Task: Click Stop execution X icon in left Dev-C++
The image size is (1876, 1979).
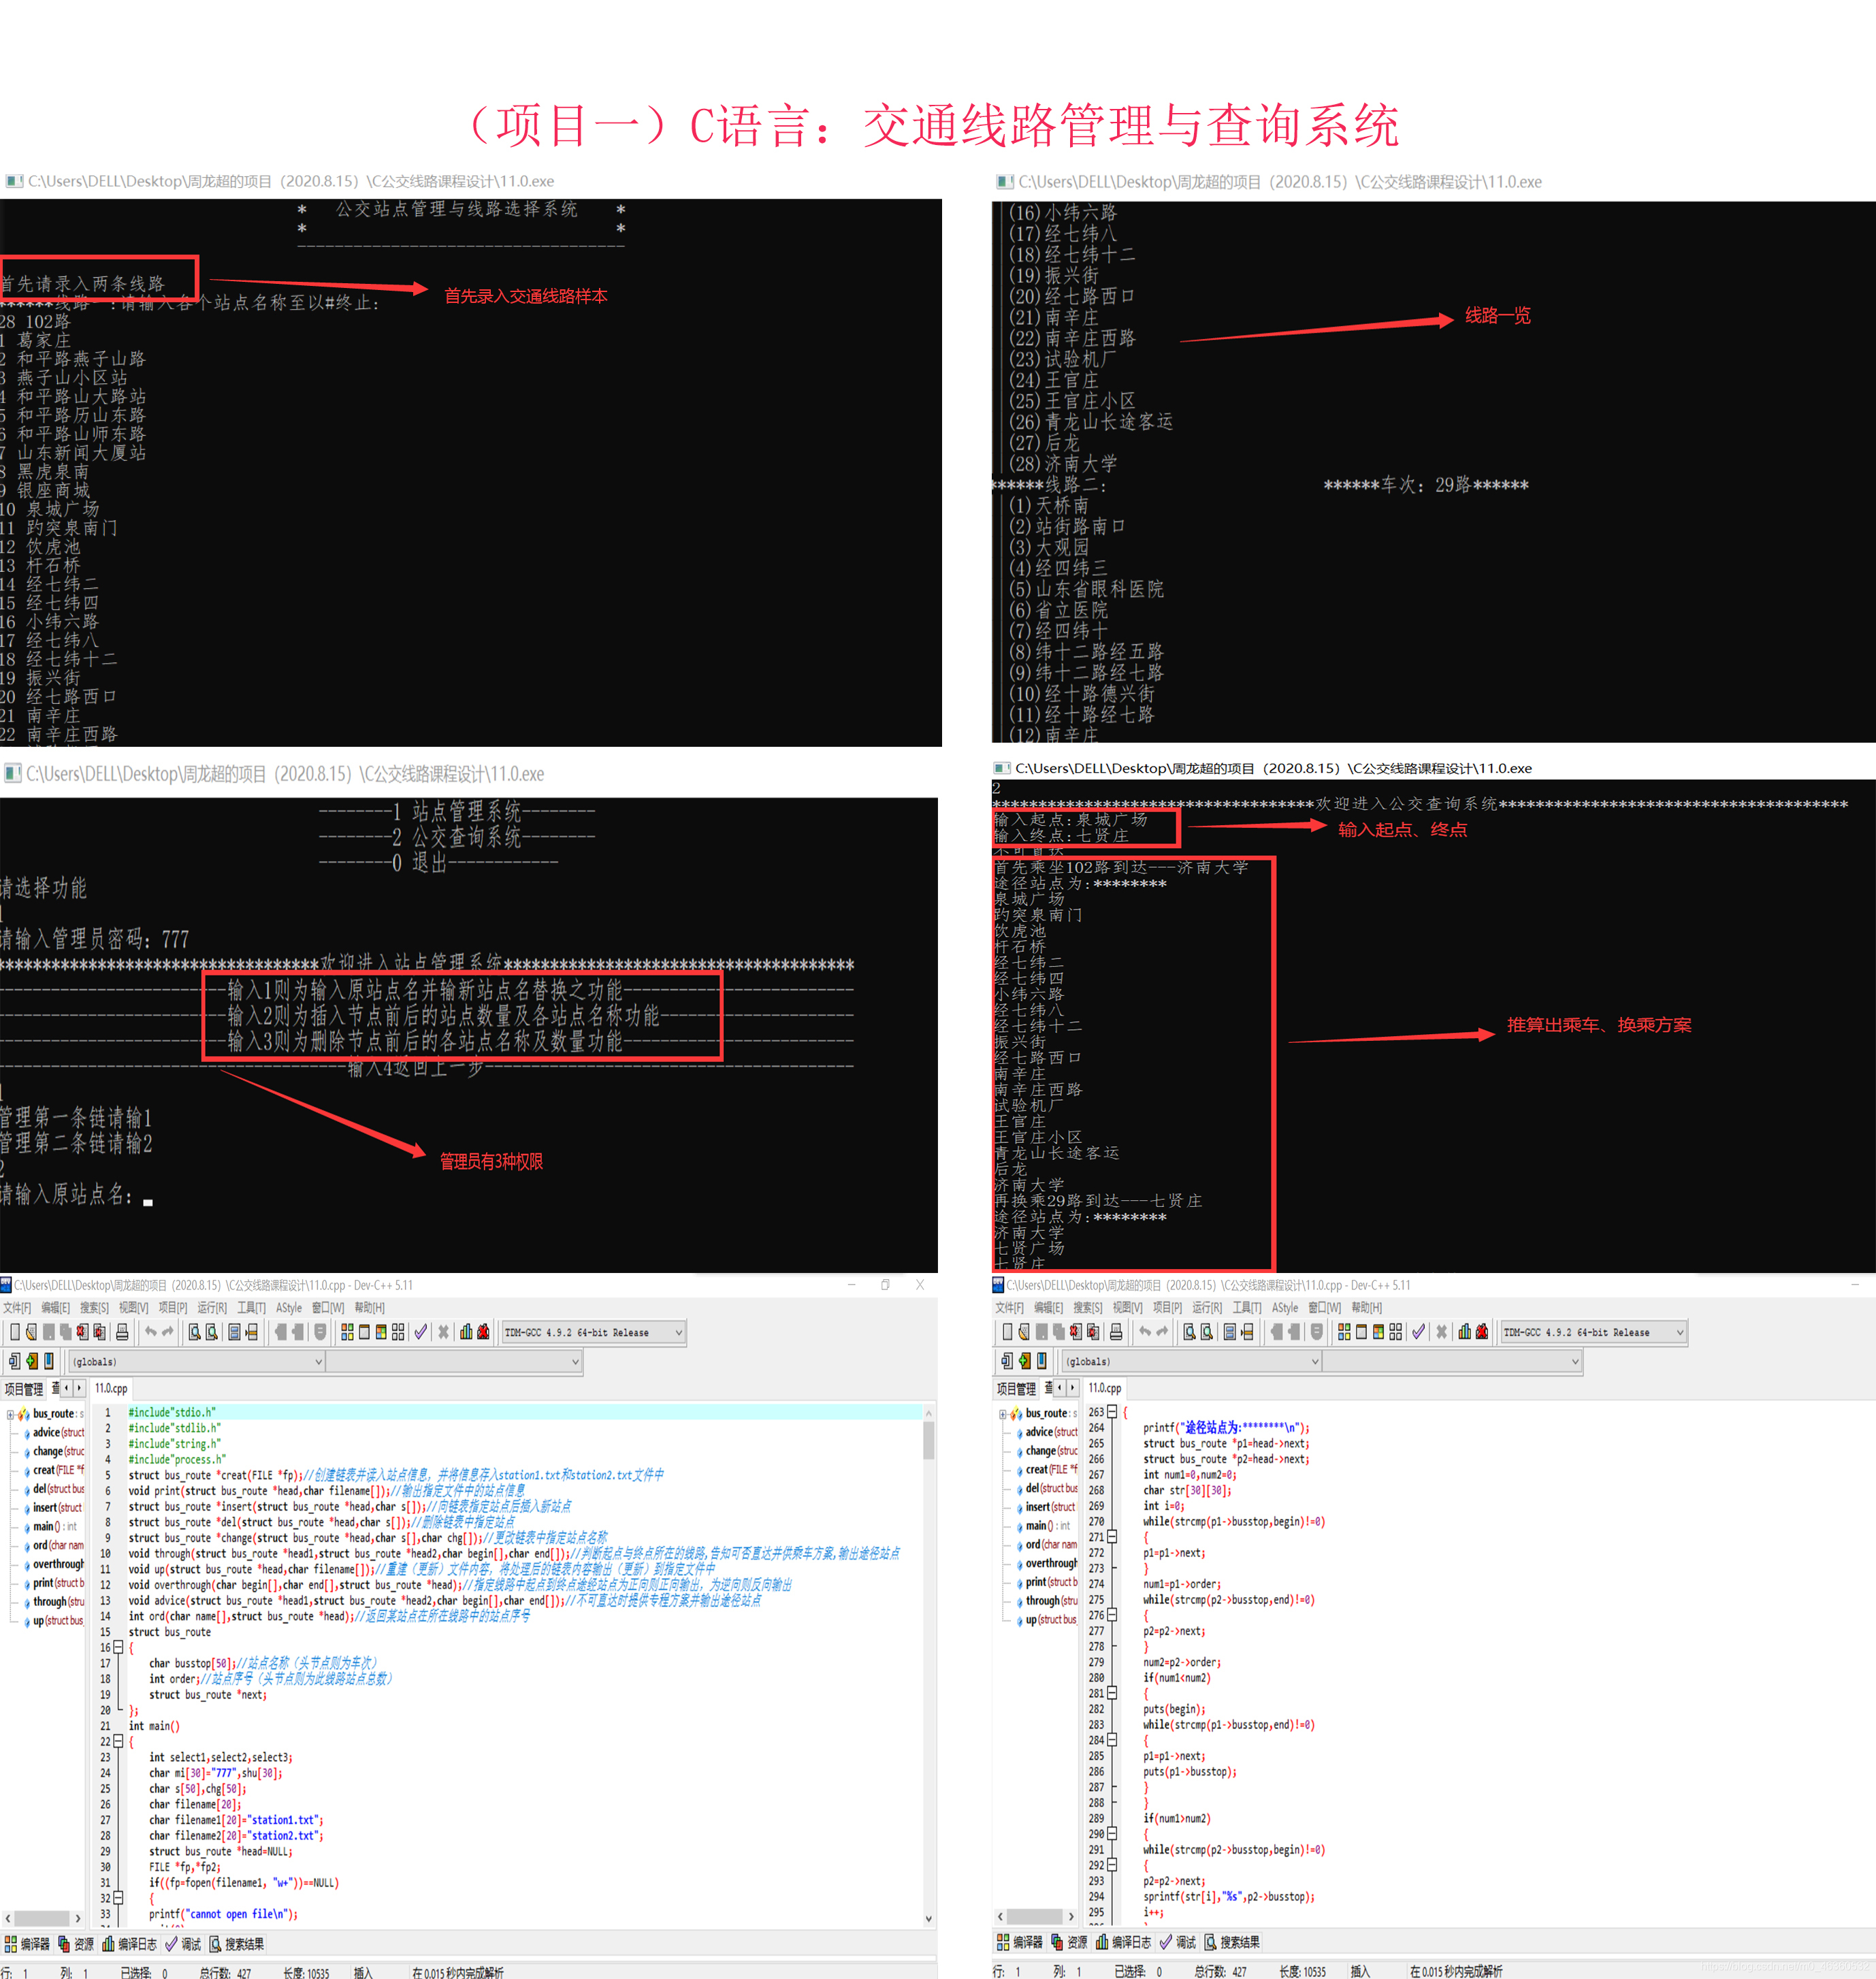Action: click(x=443, y=1332)
